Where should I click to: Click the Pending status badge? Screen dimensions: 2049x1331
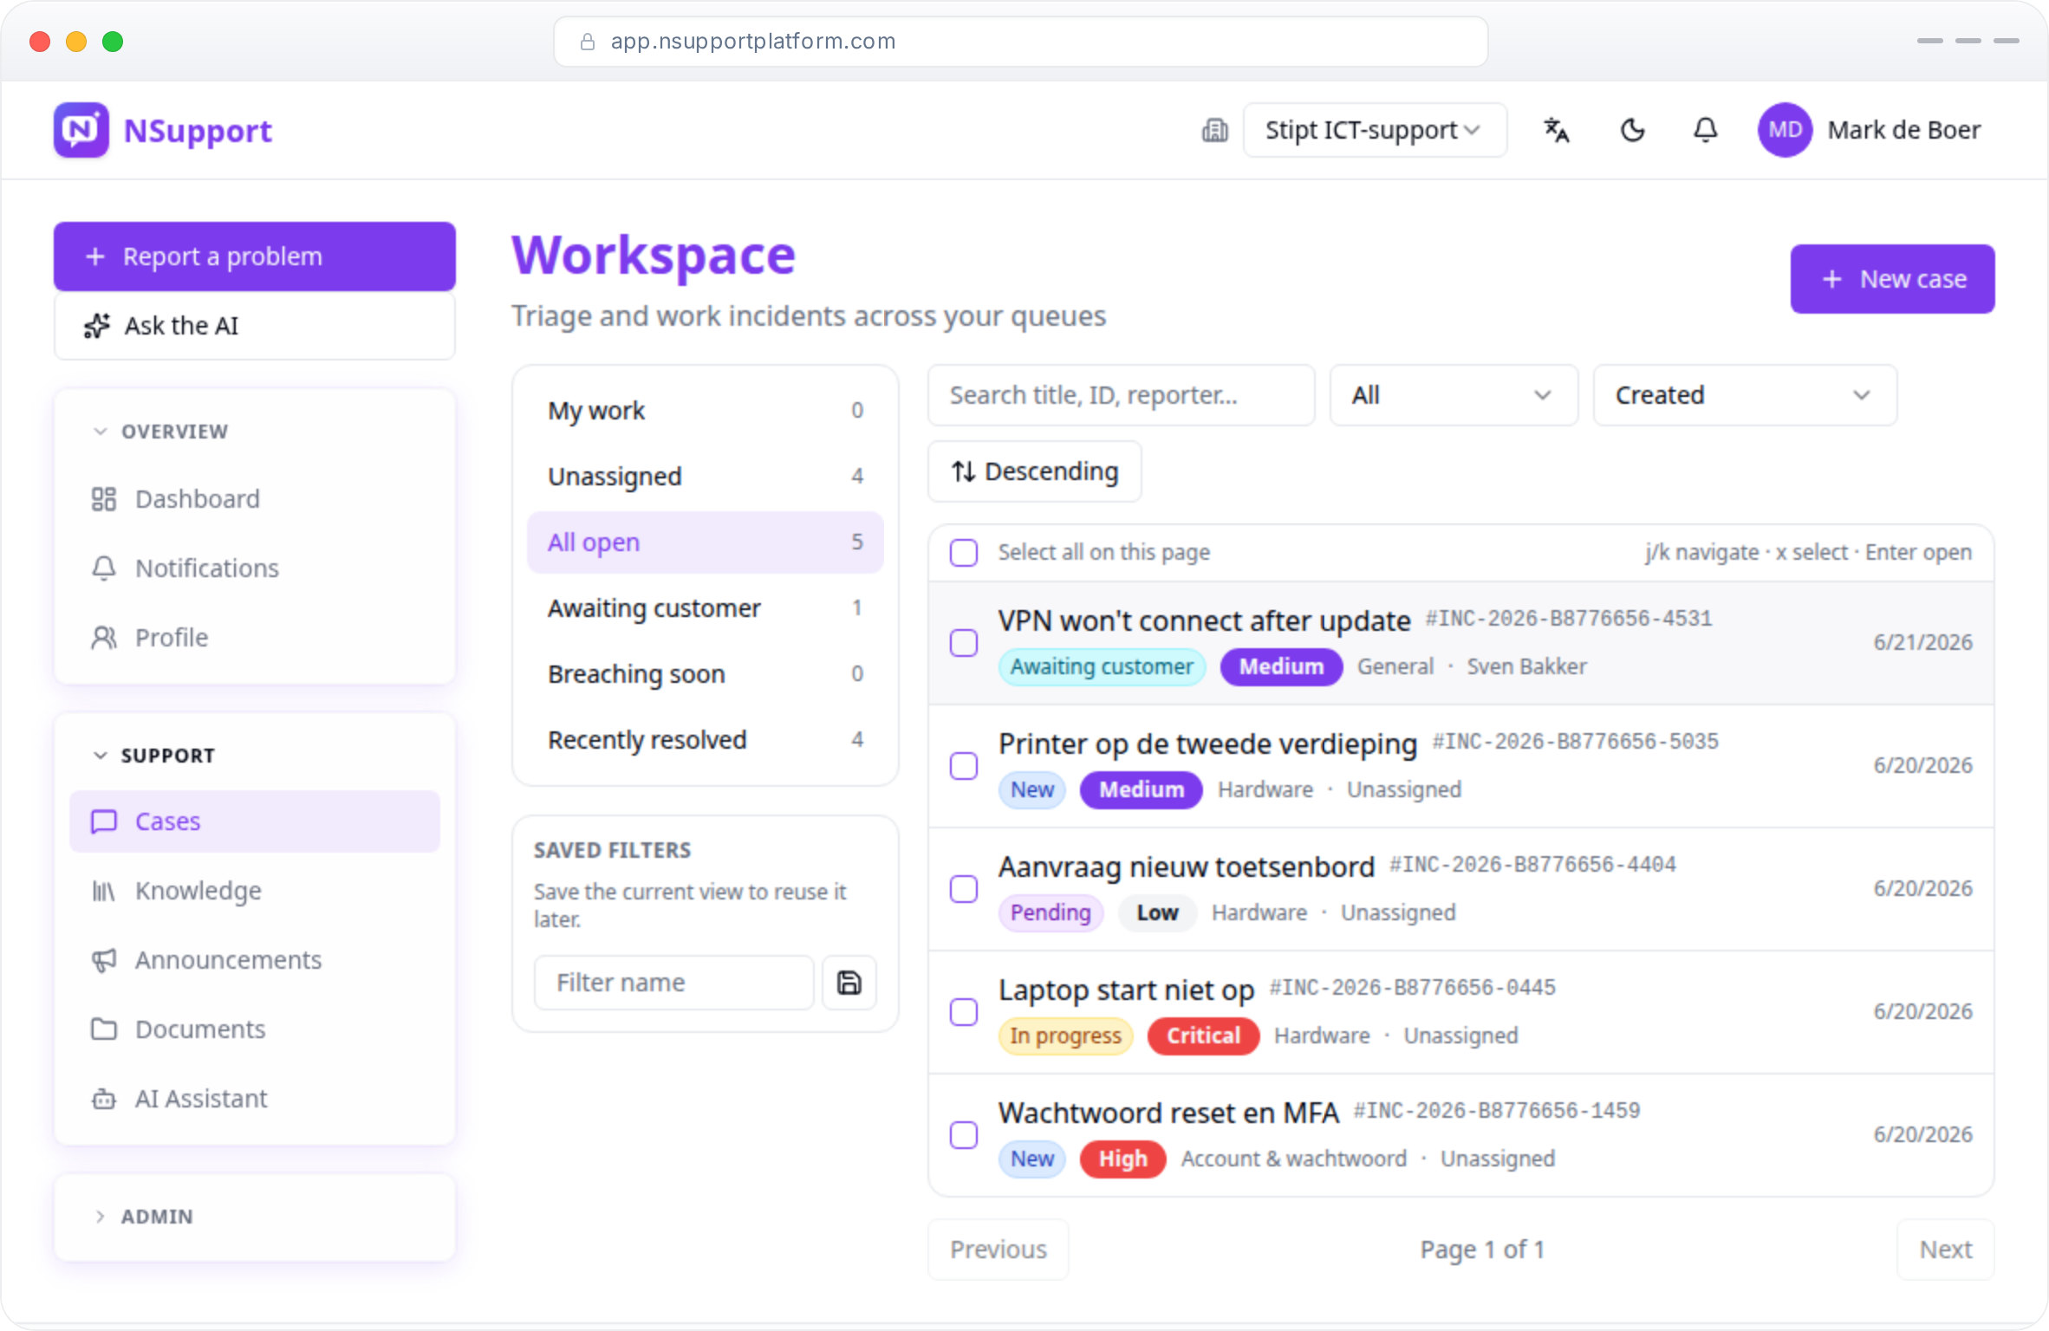1051,912
